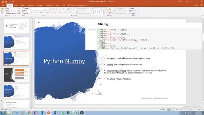Viewport: 204px width, 115px height.
Task: Switch to the Transitions tab
Action: click(x=31, y=5)
